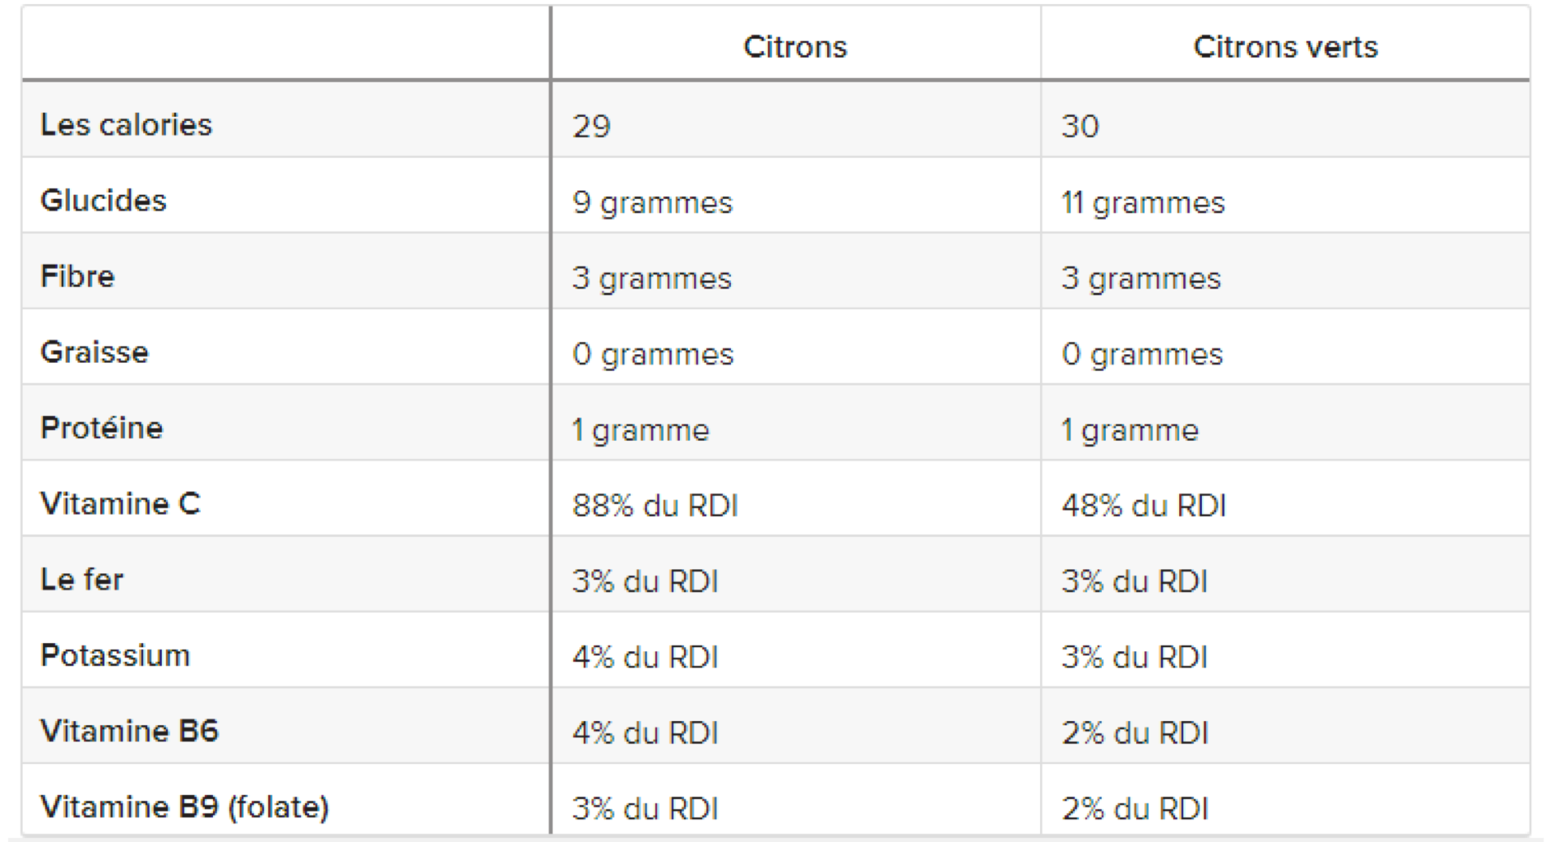The height and width of the screenshot is (842, 1554).
Task: Select the Les calories row label
Action: pos(127,125)
